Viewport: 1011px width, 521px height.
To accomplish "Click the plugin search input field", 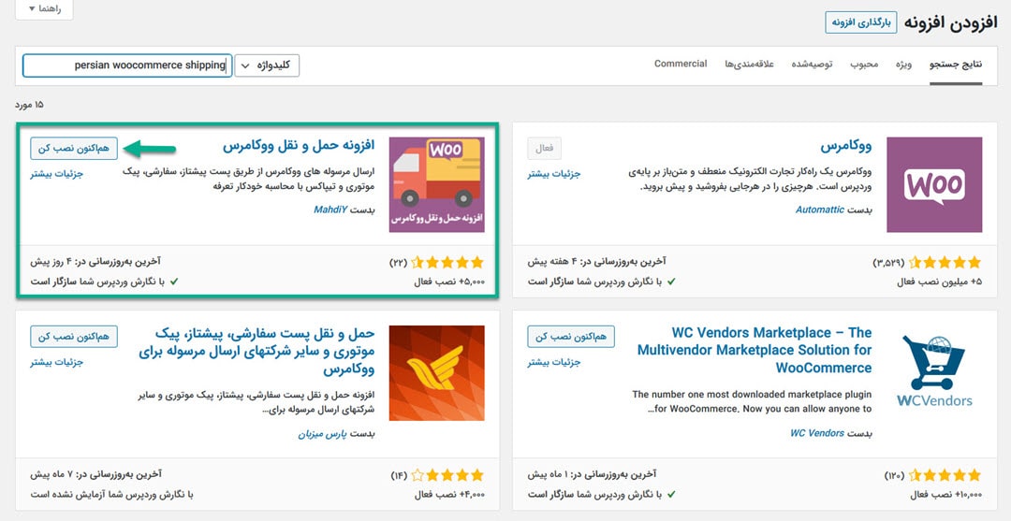I will point(126,65).
